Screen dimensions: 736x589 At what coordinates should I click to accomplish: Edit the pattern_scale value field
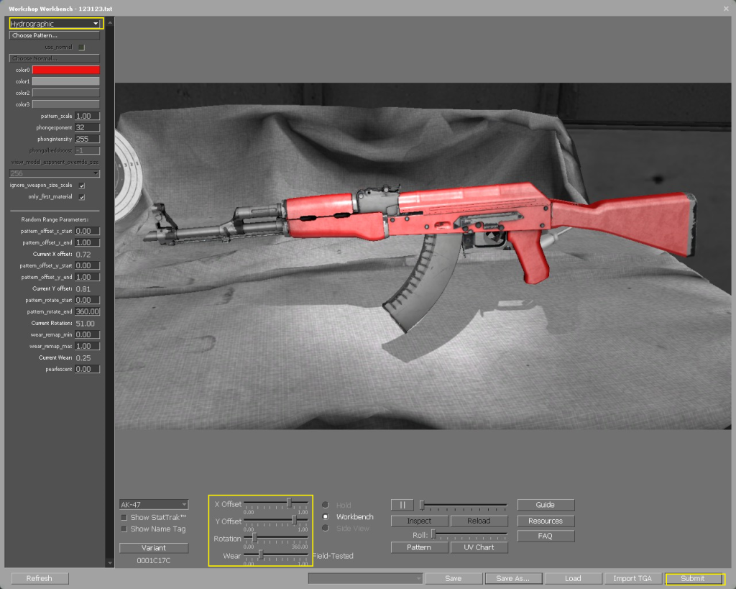tap(86, 115)
